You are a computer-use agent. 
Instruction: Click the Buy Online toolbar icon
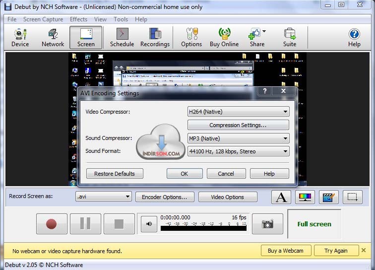[224, 38]
